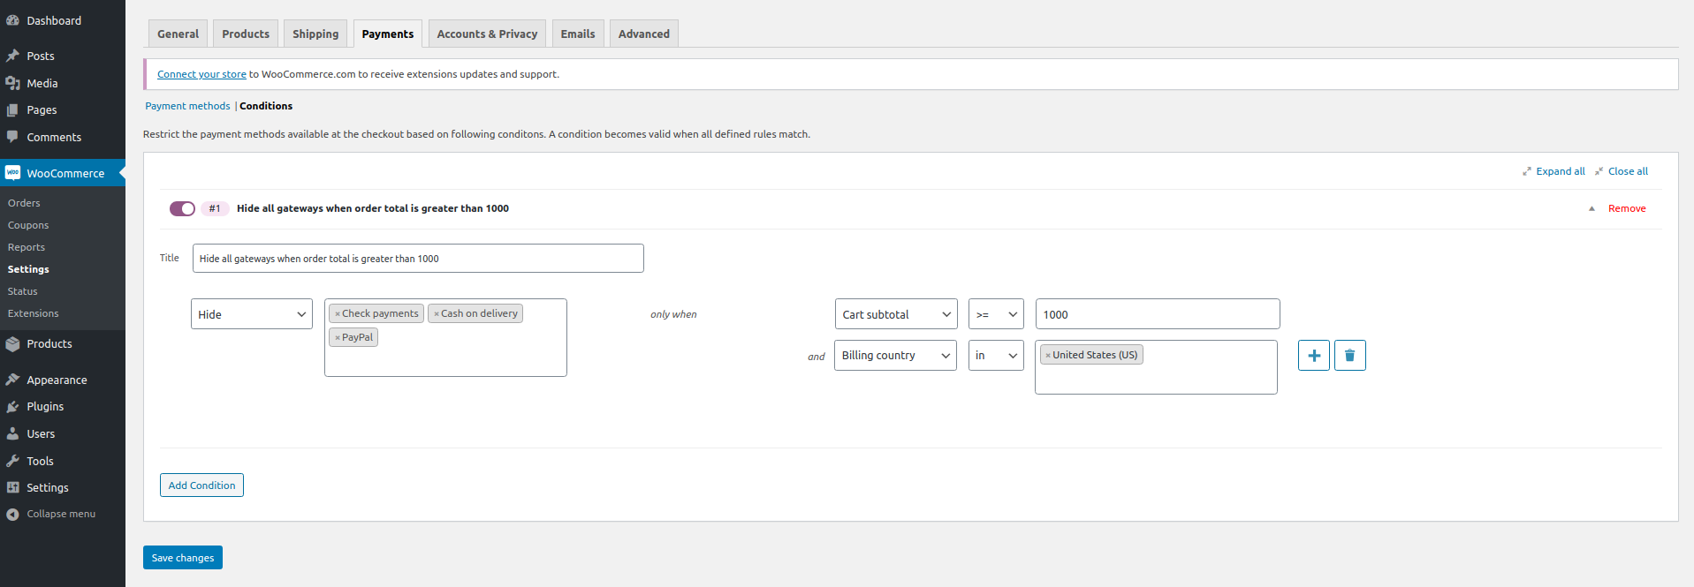The image size is (1694, 587).
Task: Open the Billing country dropdown
Action: point(895,355)
